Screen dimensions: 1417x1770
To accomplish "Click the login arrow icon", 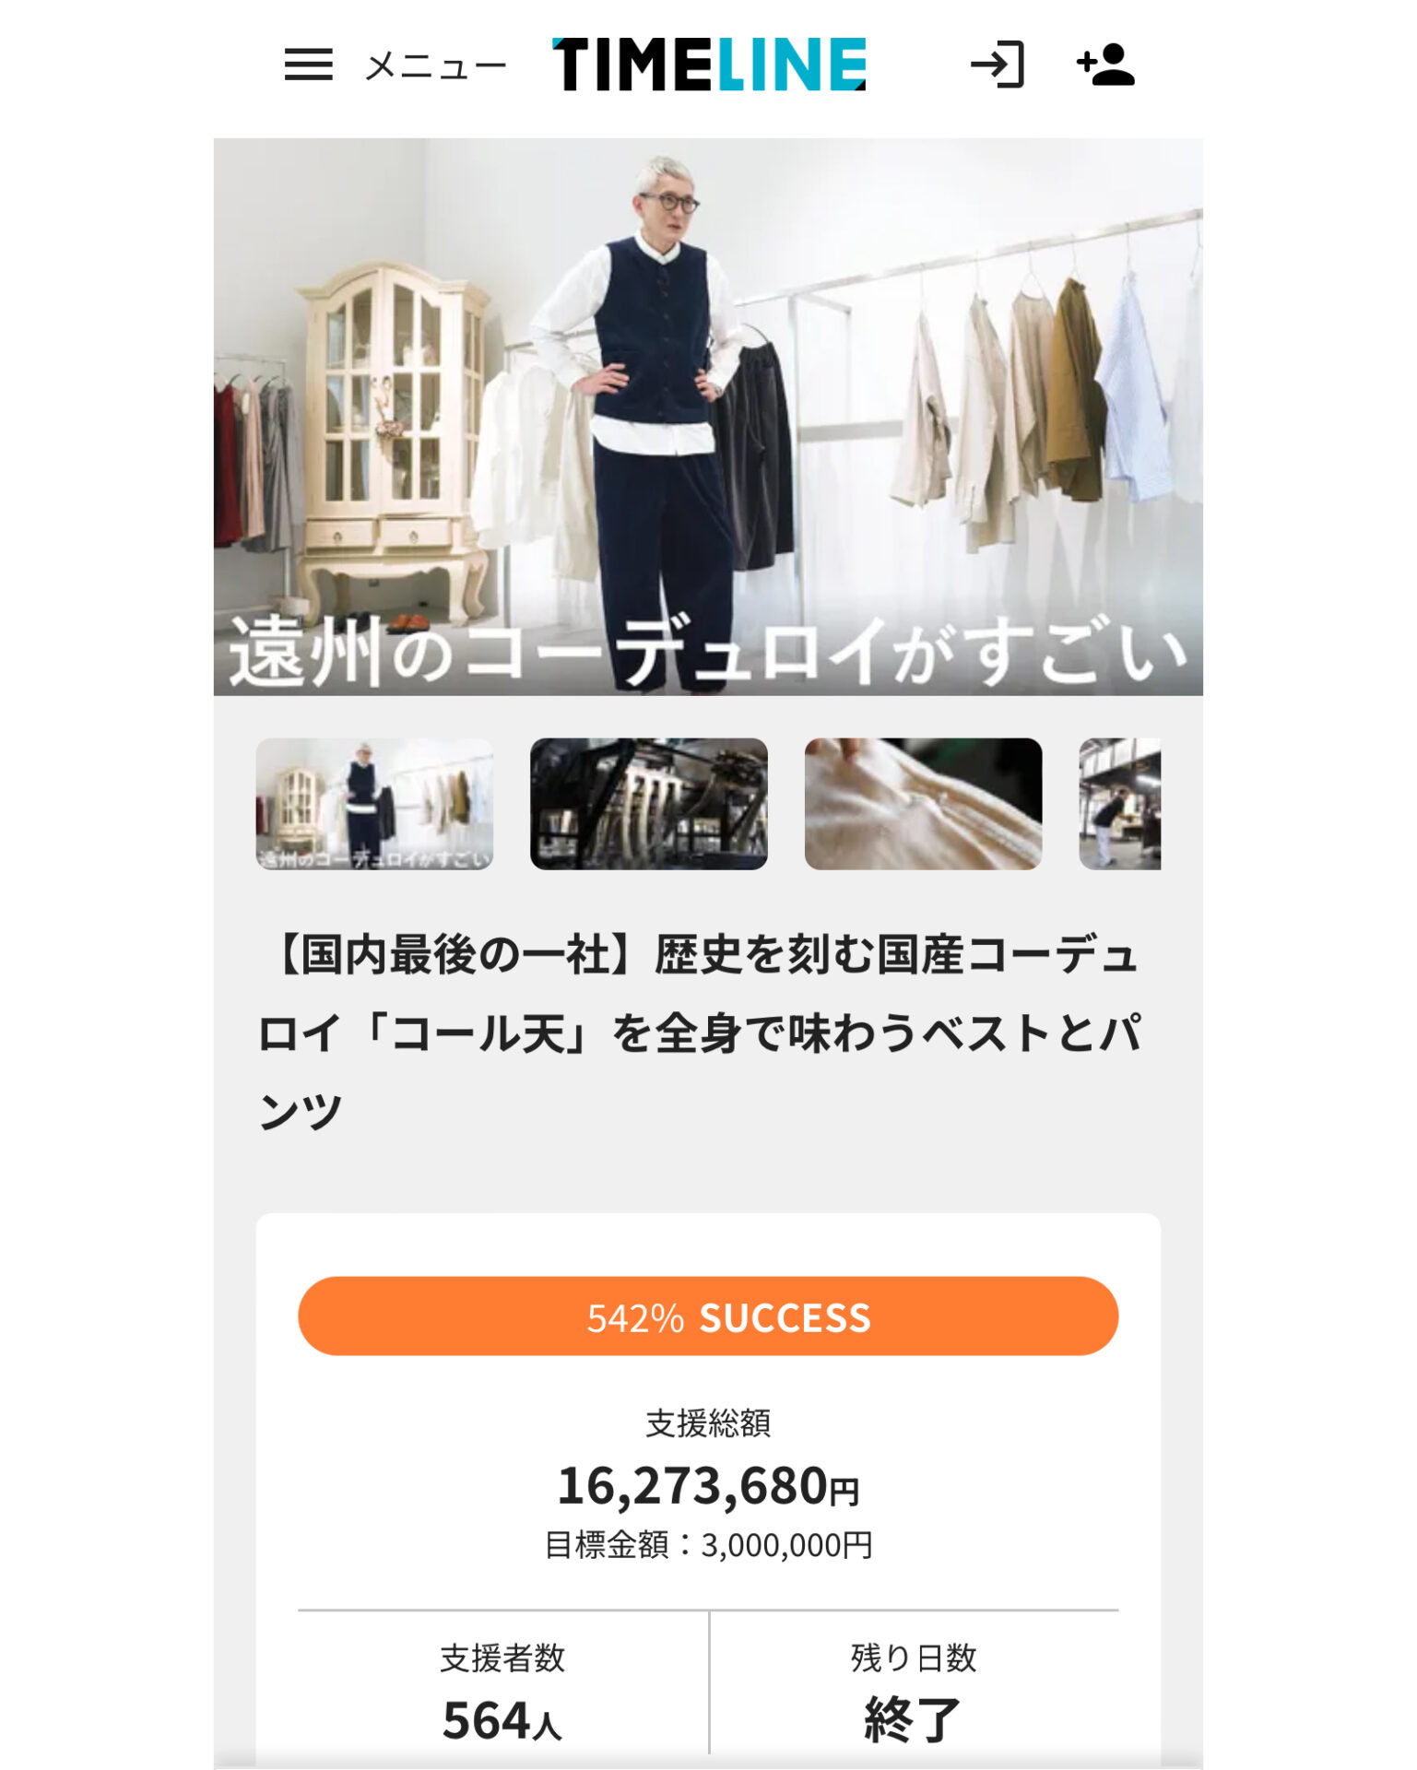I will point(998,65).
